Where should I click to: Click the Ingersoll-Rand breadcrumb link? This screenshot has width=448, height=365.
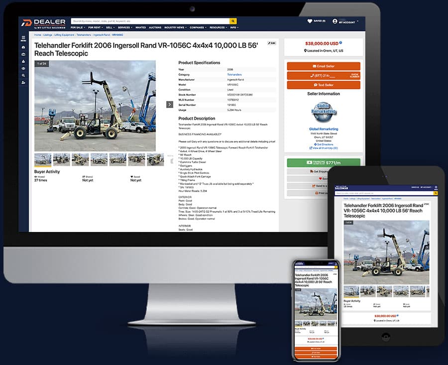[102, 35]
